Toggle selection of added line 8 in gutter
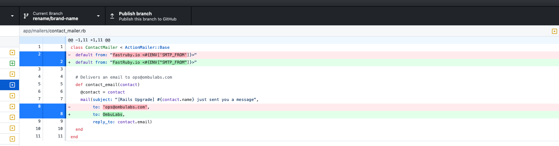Screen dimensions: 559x146 tap(43, 114)
